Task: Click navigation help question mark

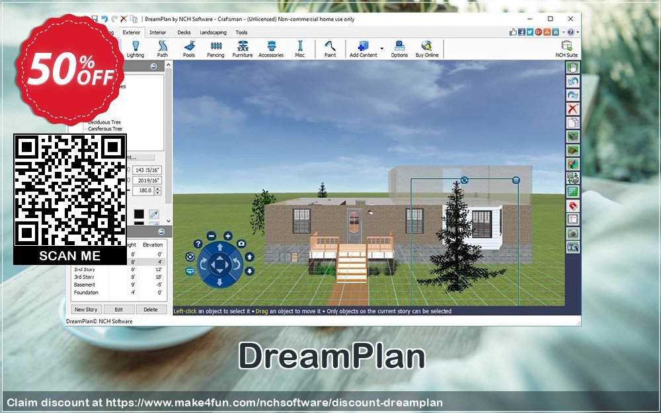Action: 198,244
